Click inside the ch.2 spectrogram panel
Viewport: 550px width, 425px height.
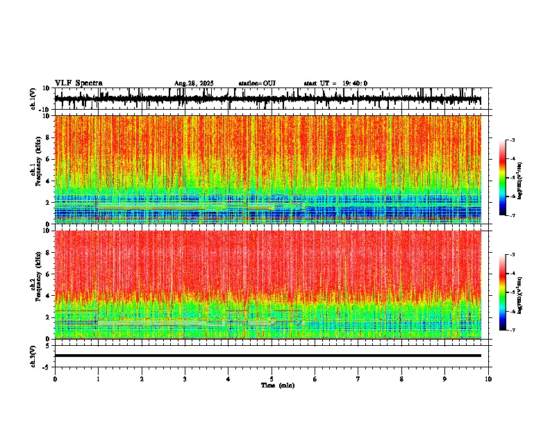(268, 285)
